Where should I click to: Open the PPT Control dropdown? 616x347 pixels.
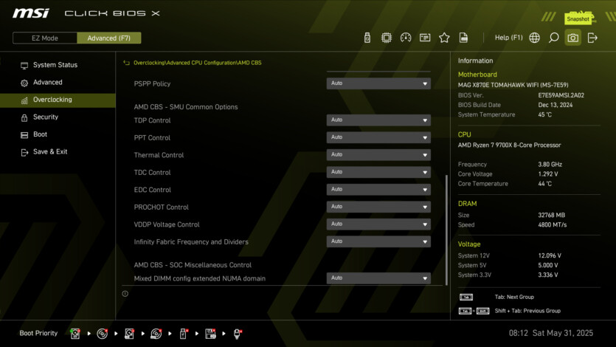[378, 137]
